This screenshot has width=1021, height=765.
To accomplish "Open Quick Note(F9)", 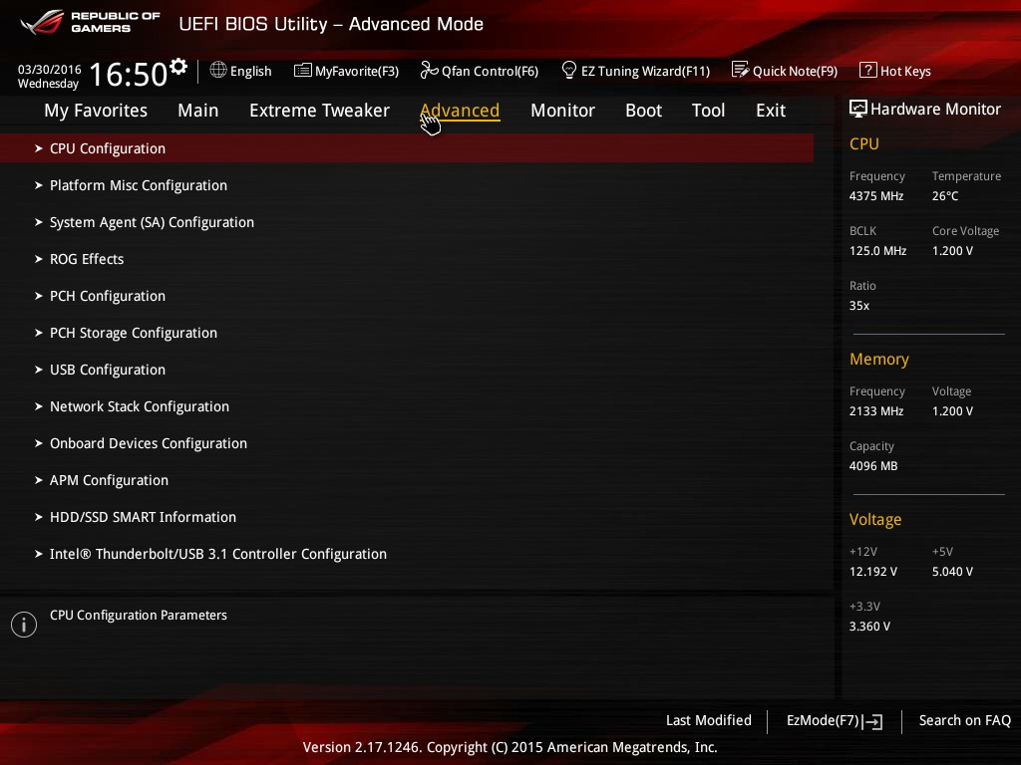I will (795, 71).
